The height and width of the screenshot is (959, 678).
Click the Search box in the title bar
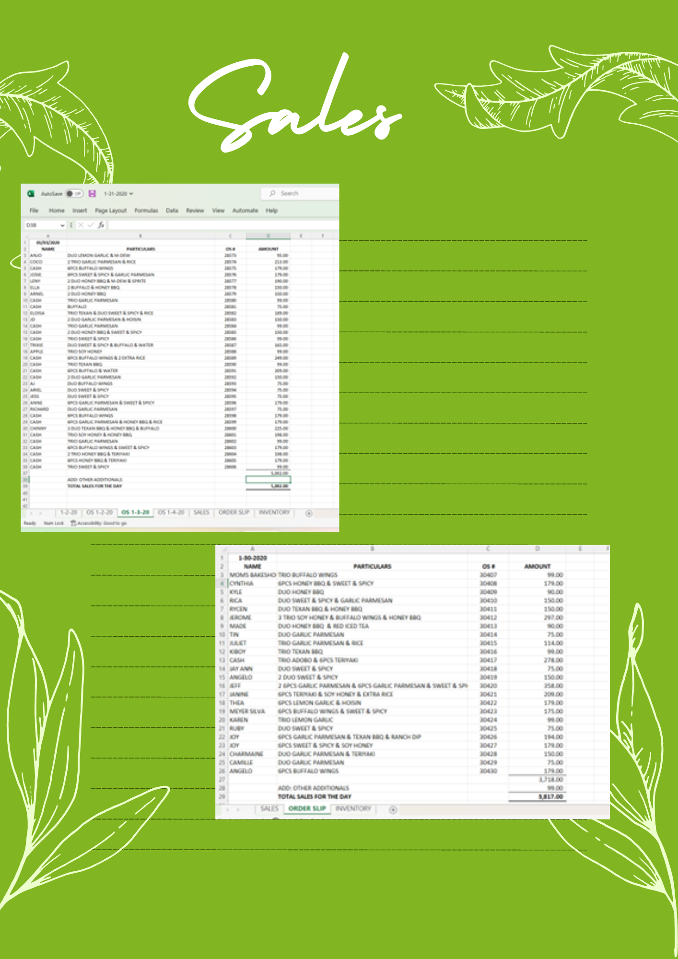pyautogui.click(x=300, y=193)
